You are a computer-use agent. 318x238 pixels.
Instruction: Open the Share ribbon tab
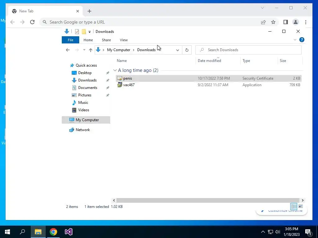click(x=106, y=40)
